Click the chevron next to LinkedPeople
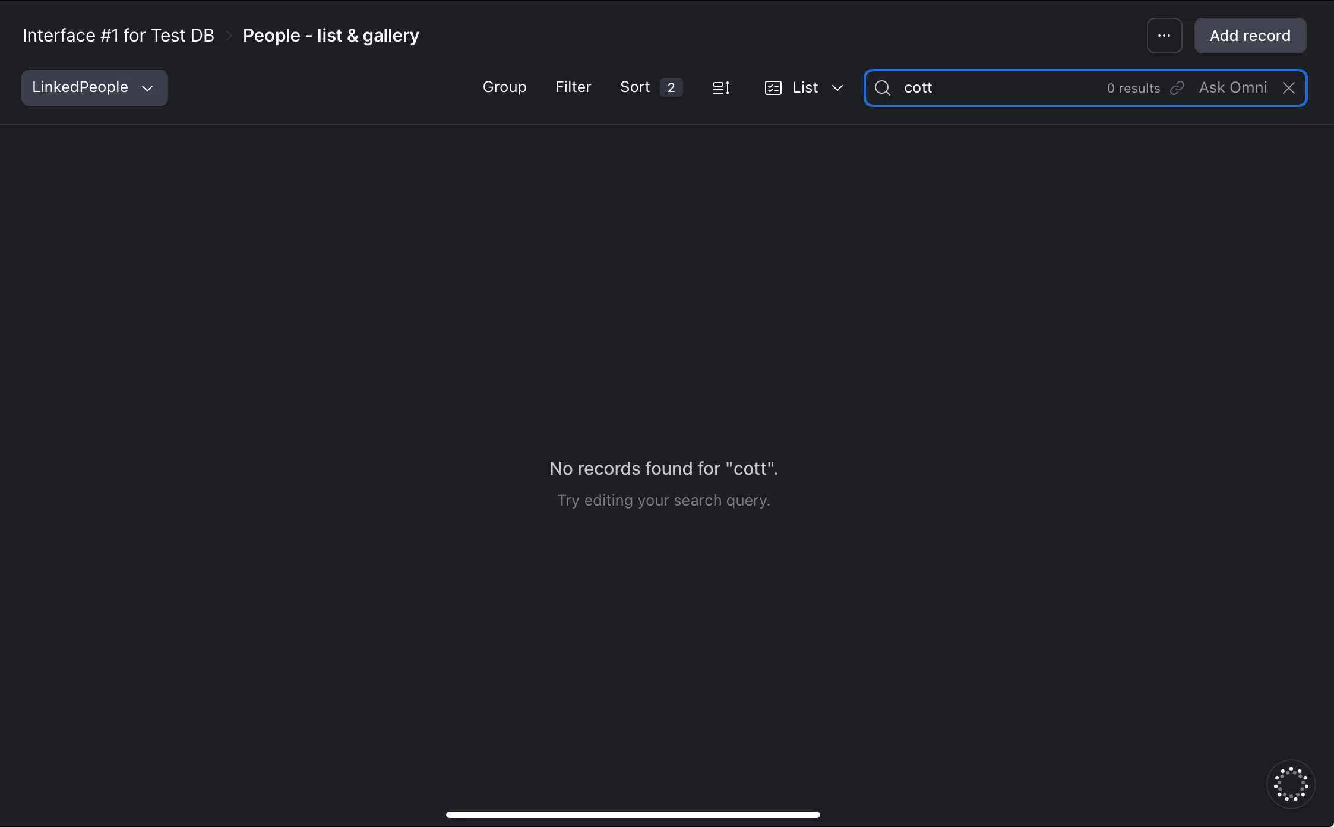Viewport: 1334px width, 827px height. (x=147, y=88)
